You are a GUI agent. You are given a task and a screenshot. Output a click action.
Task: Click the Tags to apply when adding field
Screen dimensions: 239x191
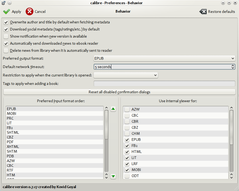pos(165,84)
